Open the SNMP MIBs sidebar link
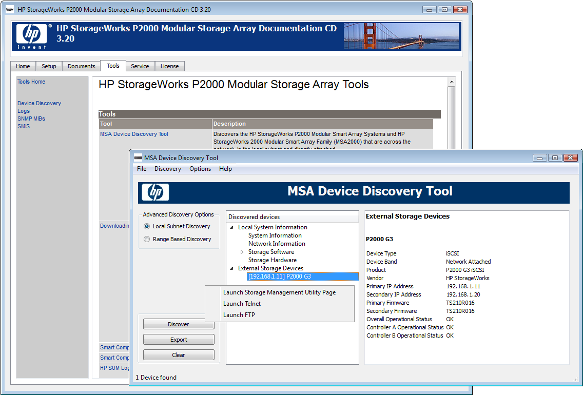583x395 pixels. click(x=31, y=118)
